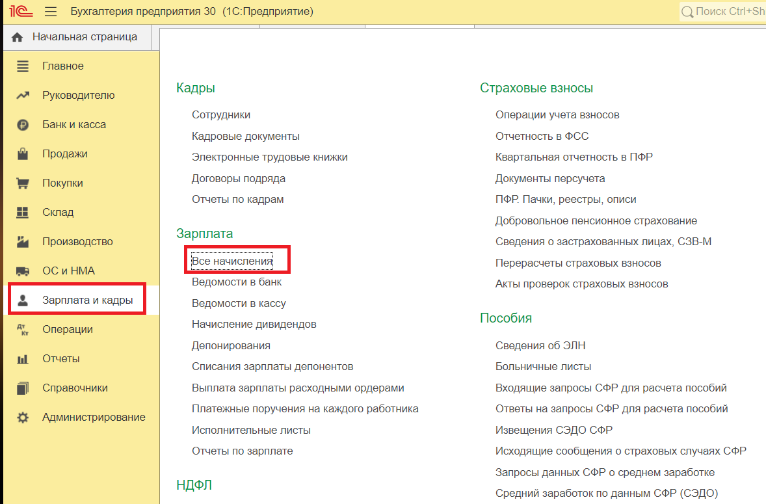Click the Справочники books icon
This screenshot has width=766, height=504.
[23, 388]
